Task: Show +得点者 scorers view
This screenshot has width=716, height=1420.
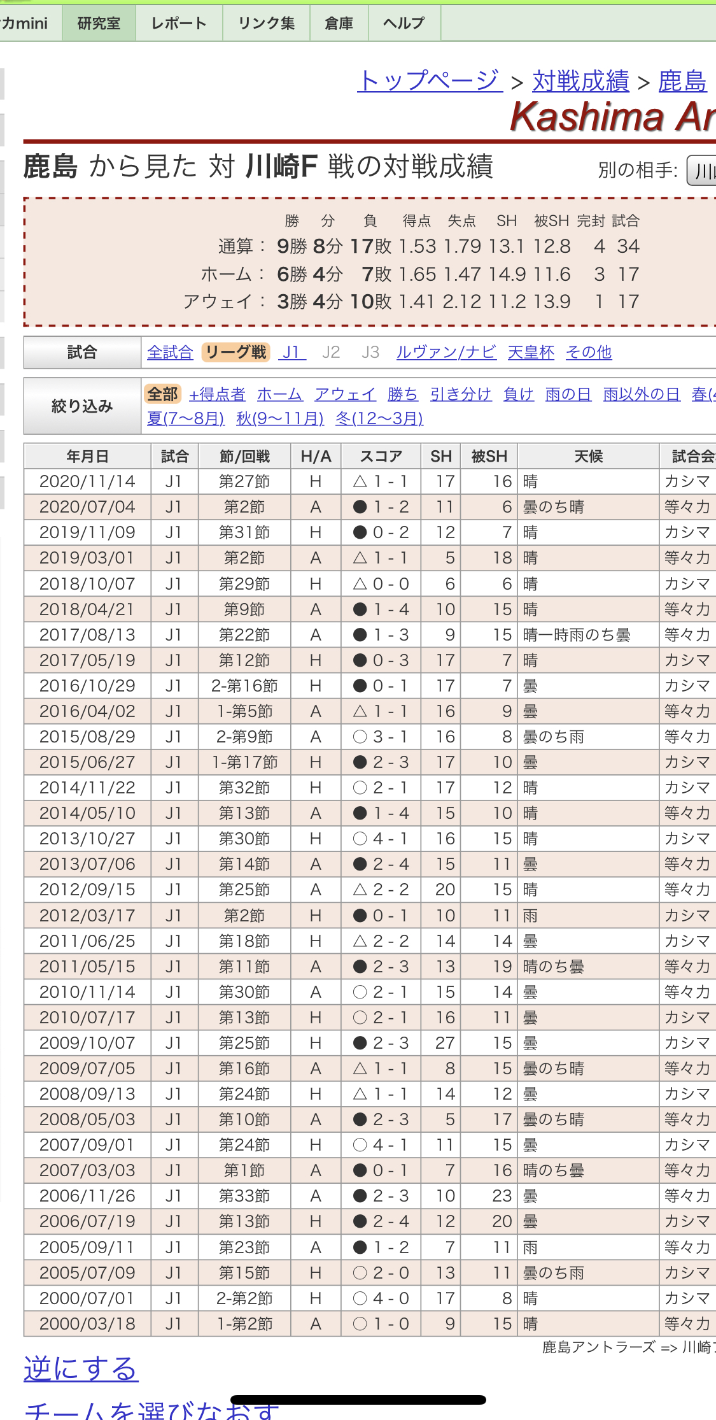Action: (x=217, y=394)
